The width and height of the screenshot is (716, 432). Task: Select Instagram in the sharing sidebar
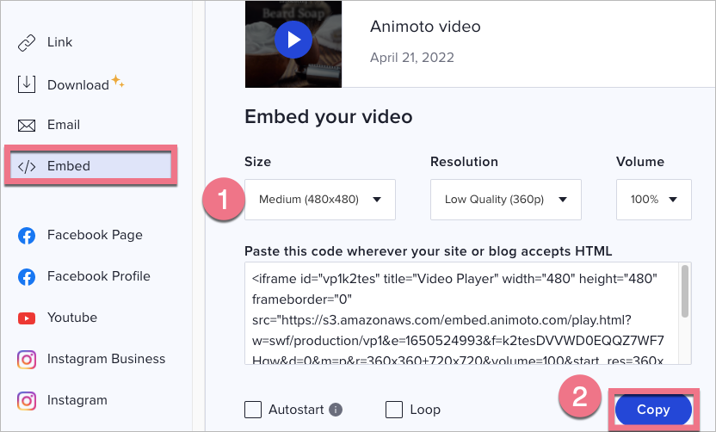coord(77,400)
